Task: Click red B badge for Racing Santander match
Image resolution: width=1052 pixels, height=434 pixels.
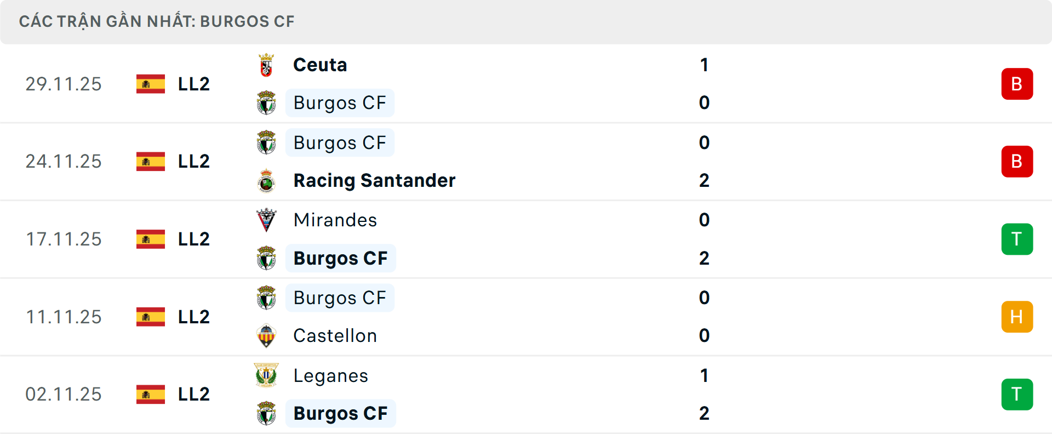Action: coord(1017,162)
